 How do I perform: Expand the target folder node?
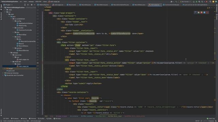tap(5, 68)
